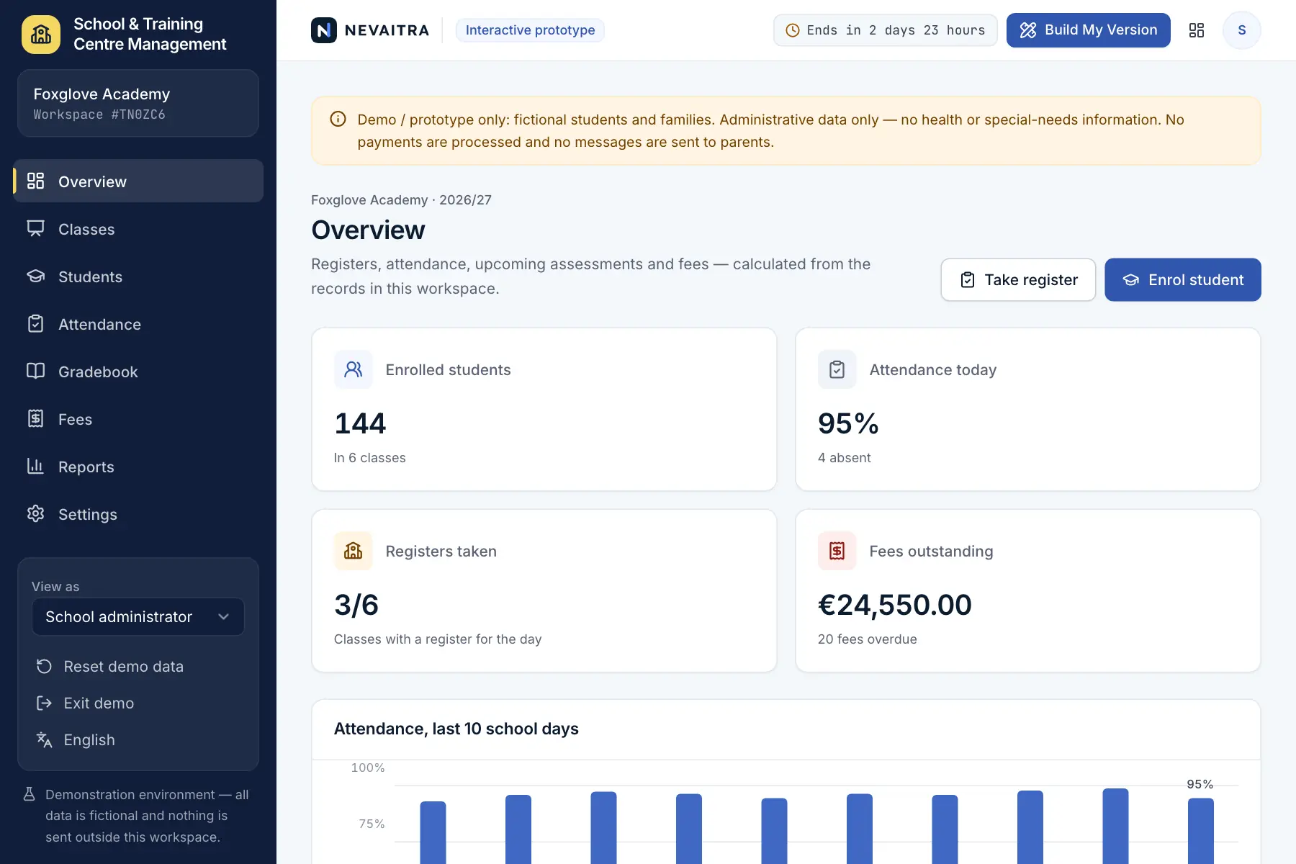This screenshot has width=1296, height=864.
Task: Click the '4 absent' text
Action: [844, 458]
